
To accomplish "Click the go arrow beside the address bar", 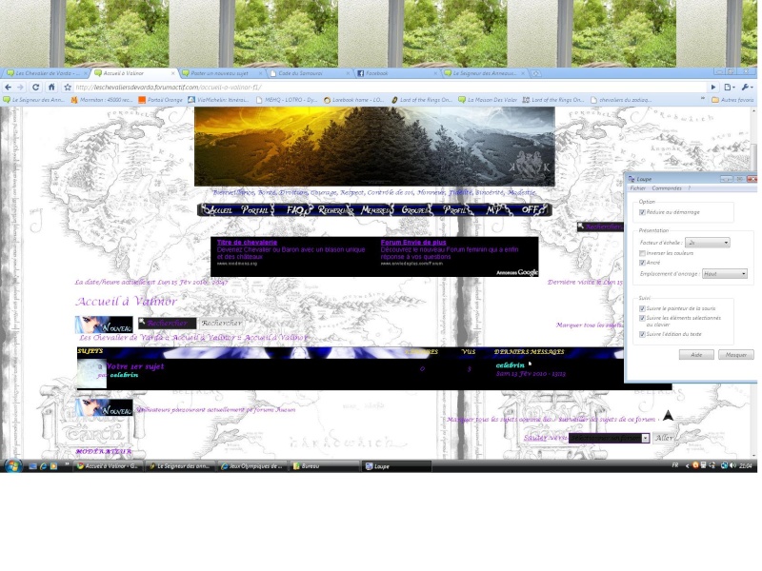I will click(x=712, y=88).
